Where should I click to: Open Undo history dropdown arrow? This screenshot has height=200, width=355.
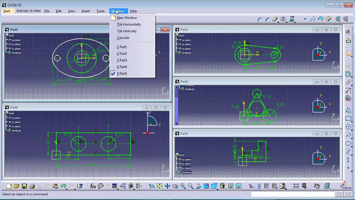[x=67, y=189]
